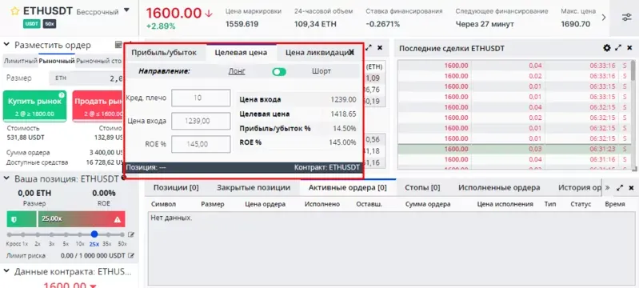Open the Прибыль/убыток calculator tab
The width and height of the screenshot is (639, 288).
coord(164,53)
